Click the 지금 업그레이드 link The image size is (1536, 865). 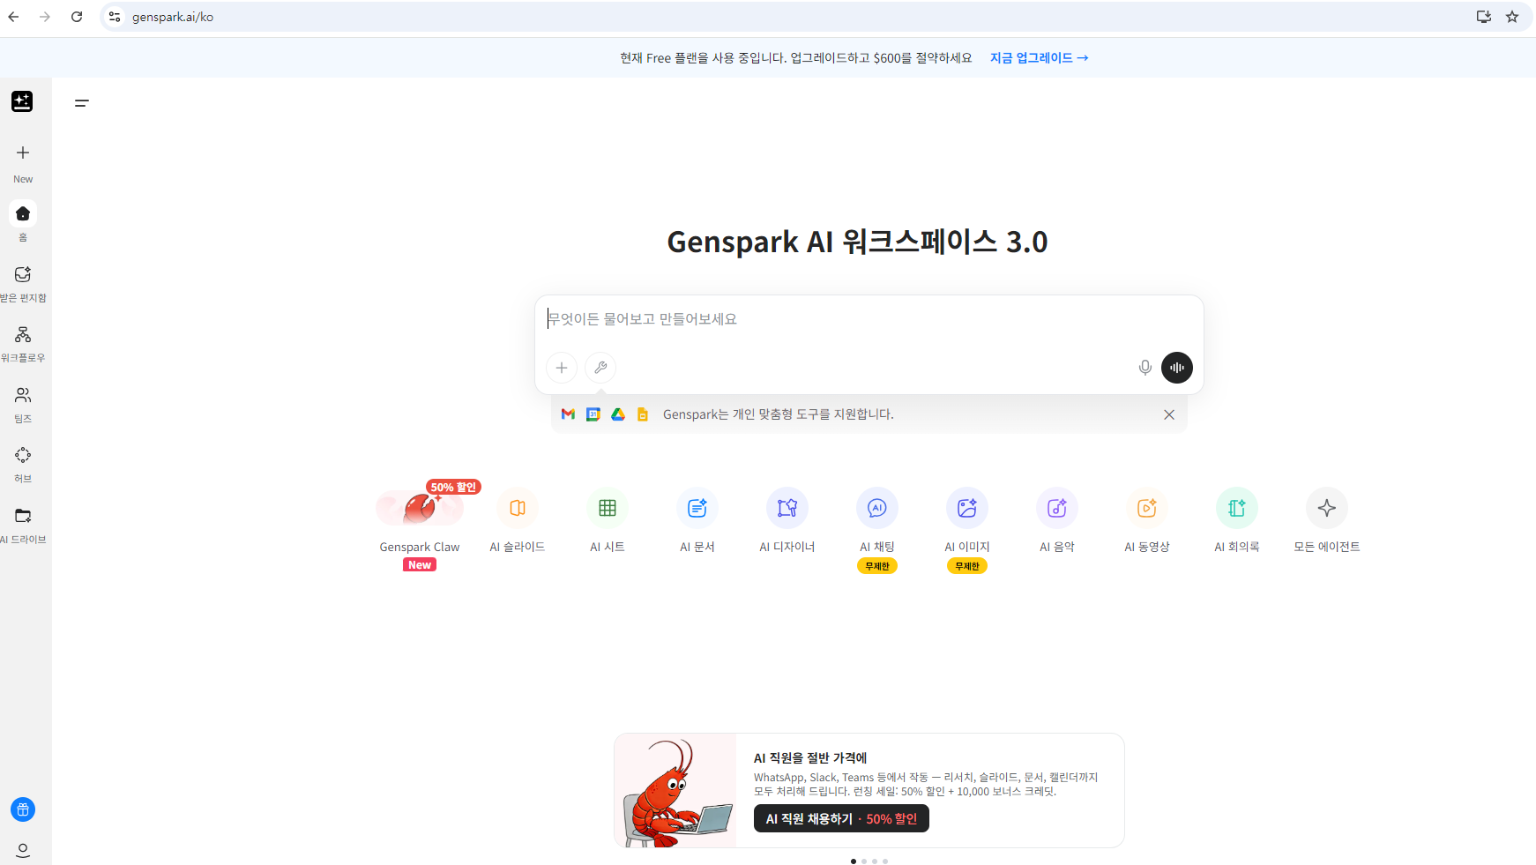[x=1039, y=57]
